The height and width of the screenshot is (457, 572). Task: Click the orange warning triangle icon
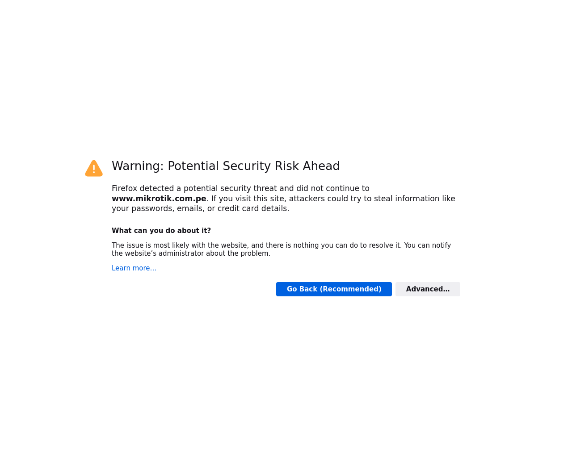click(94, 168)
